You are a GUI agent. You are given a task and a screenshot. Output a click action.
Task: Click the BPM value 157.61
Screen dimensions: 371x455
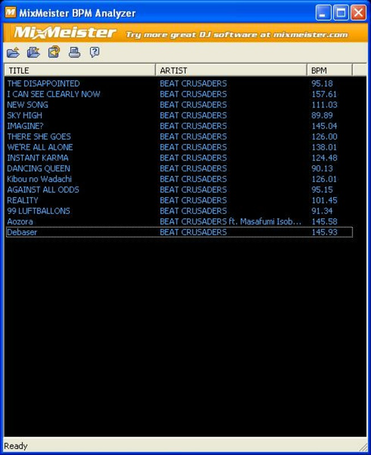(x=324, y=94)
